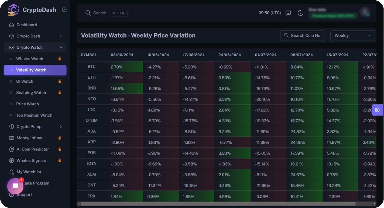The height and width of the screenshot is (208, 384).
Task: Click the TRX symbol row
Action: 92,196
